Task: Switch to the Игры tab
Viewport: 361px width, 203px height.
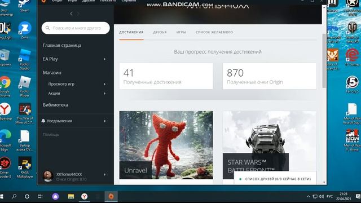Action: pos(181,32)
